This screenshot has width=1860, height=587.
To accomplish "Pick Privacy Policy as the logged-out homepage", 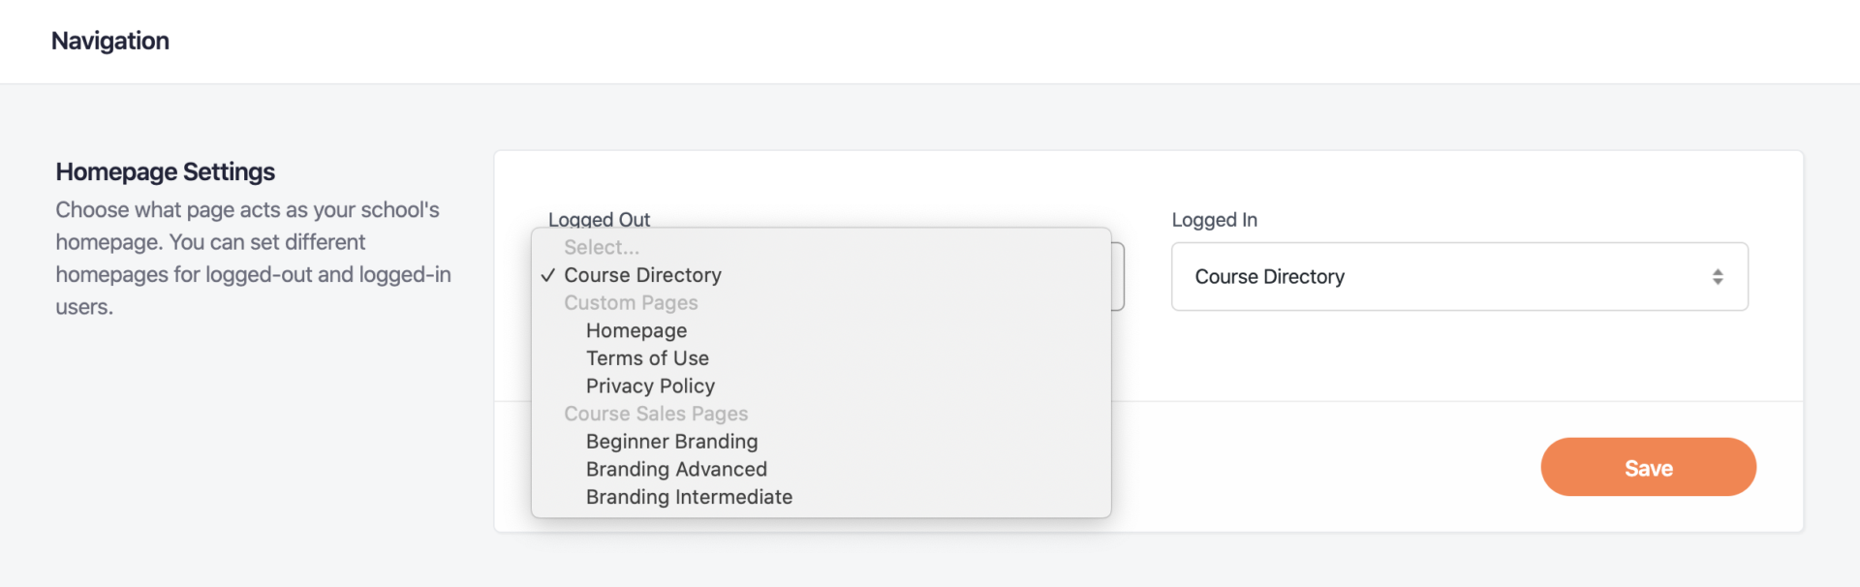I will coord(649,386).
